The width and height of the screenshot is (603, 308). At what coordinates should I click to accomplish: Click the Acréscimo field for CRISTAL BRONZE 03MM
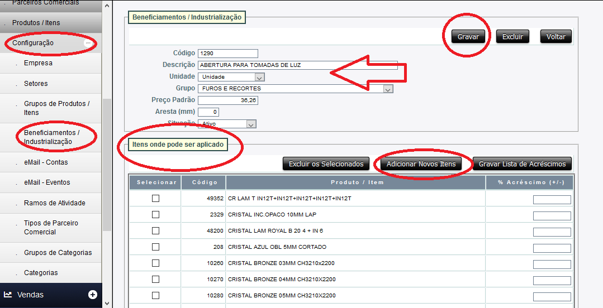pos(552,264)
